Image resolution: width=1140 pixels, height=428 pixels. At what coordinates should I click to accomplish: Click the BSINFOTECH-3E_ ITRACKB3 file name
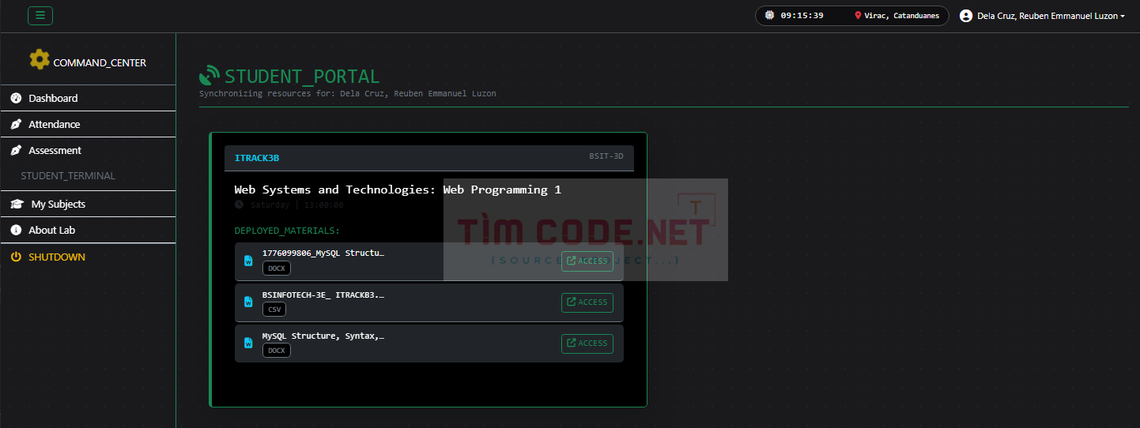click(x=323, y=295)
